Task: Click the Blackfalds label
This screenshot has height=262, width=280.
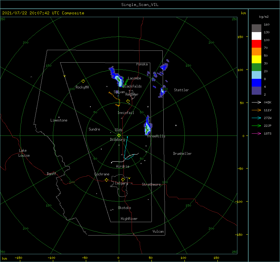Action: 132,86
